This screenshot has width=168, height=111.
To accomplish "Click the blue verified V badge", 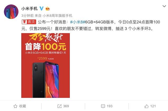I will point(41,8).
